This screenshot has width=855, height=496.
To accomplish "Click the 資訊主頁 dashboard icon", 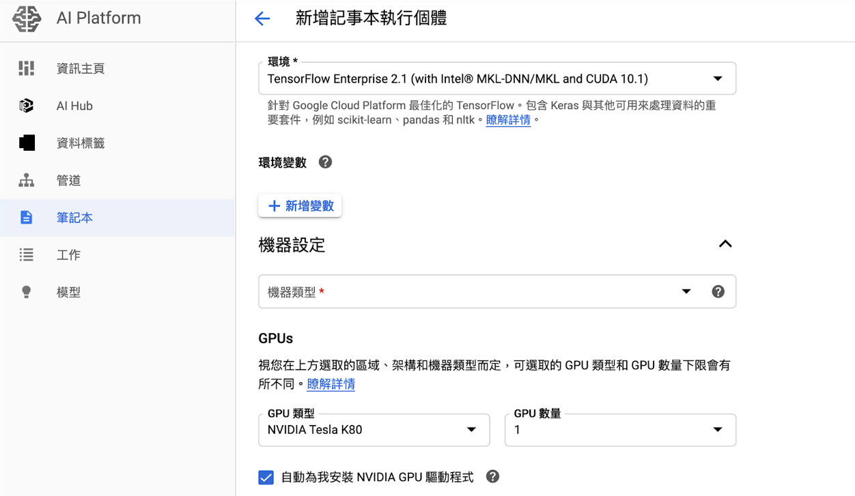I will coord(27,68).
